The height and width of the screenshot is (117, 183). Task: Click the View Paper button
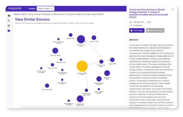pos(137,30)
